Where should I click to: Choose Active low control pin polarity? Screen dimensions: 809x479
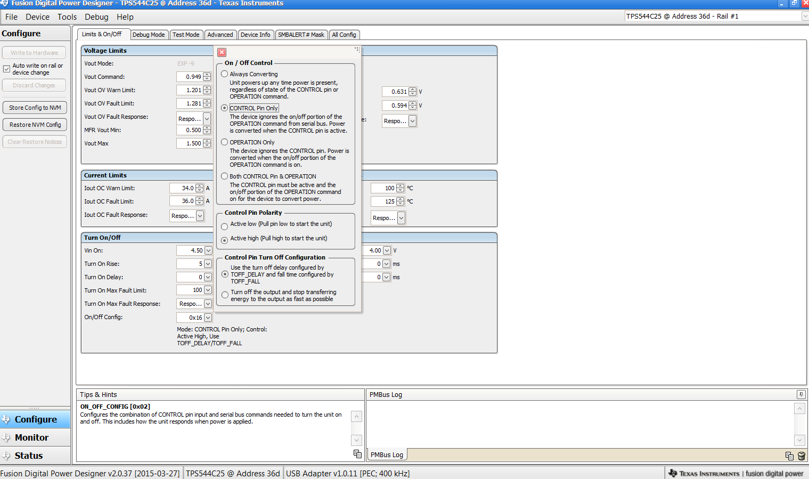(225, 226)
